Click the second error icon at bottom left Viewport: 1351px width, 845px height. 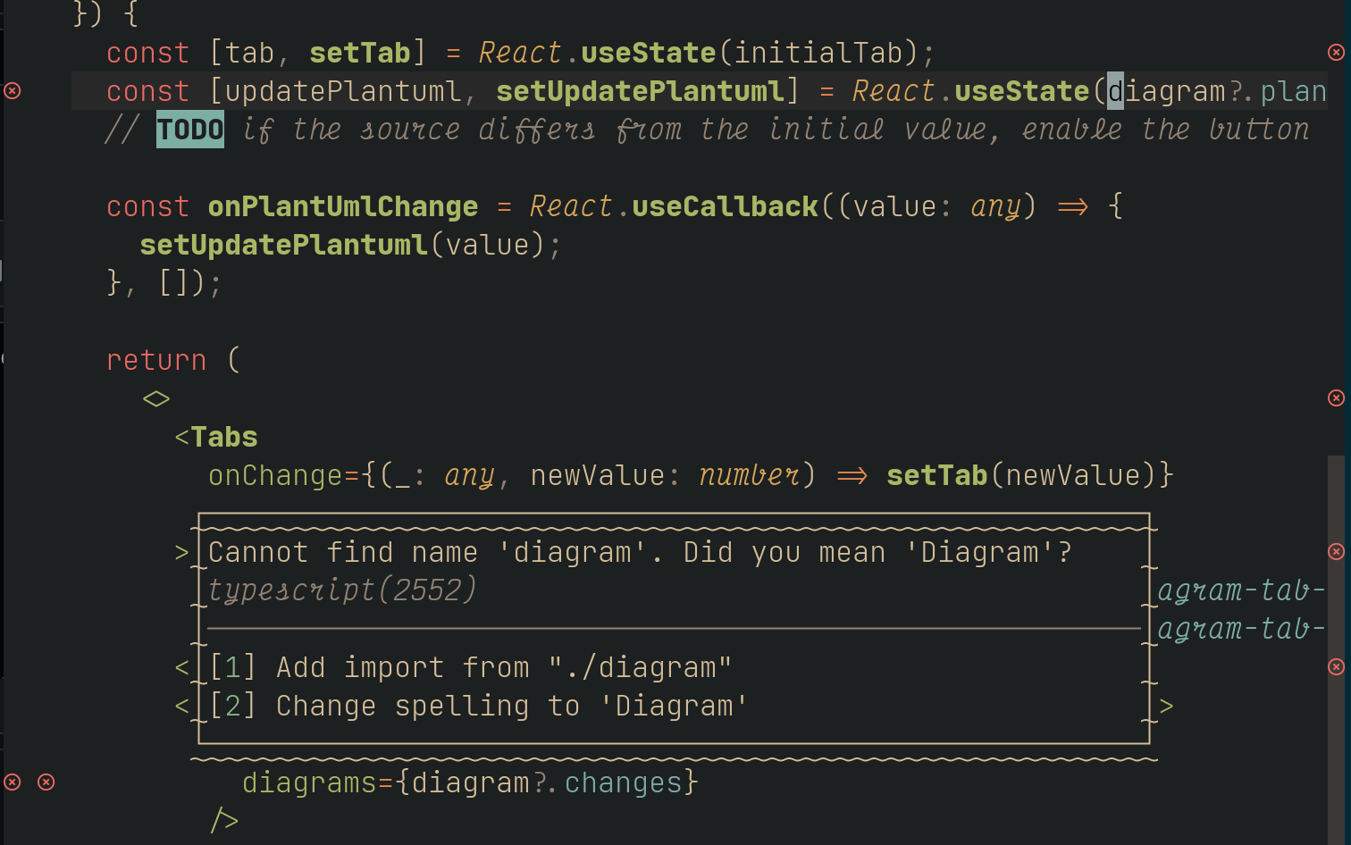click(x=46, y=782)
